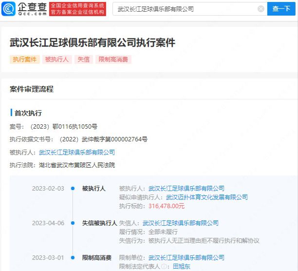298x271 pixels.
Task: Click the 2023-04-06 timeline dot
Action: pyautogui.click(x=73, y=223)
